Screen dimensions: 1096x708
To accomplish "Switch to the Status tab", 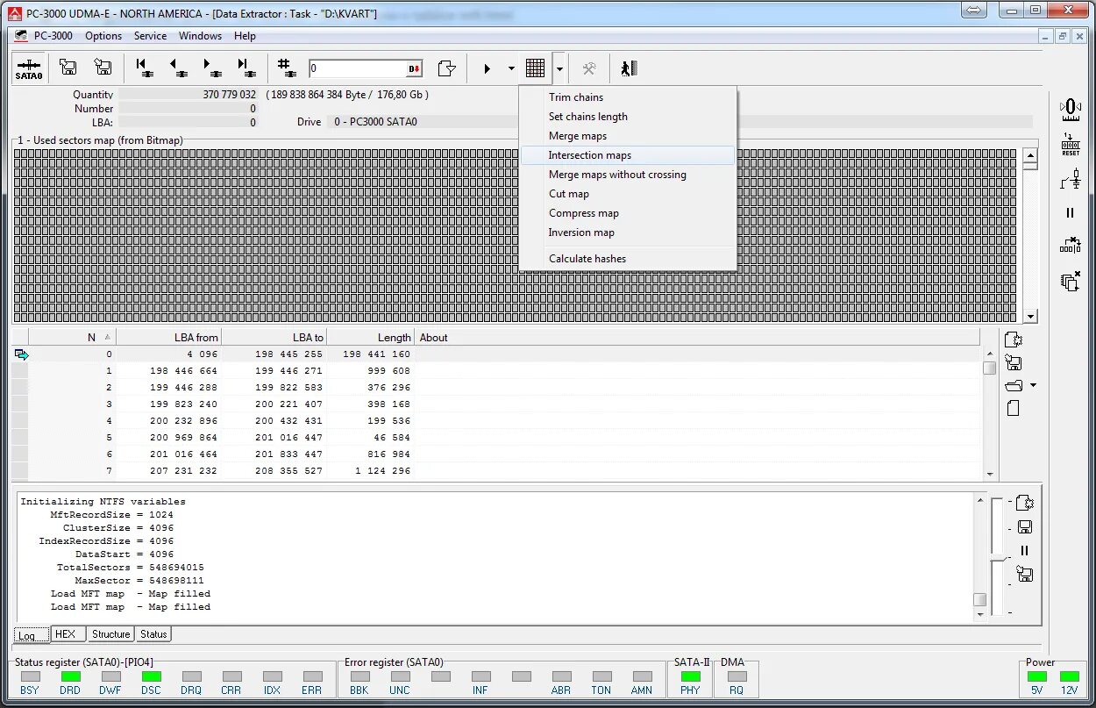I will 153,634.
